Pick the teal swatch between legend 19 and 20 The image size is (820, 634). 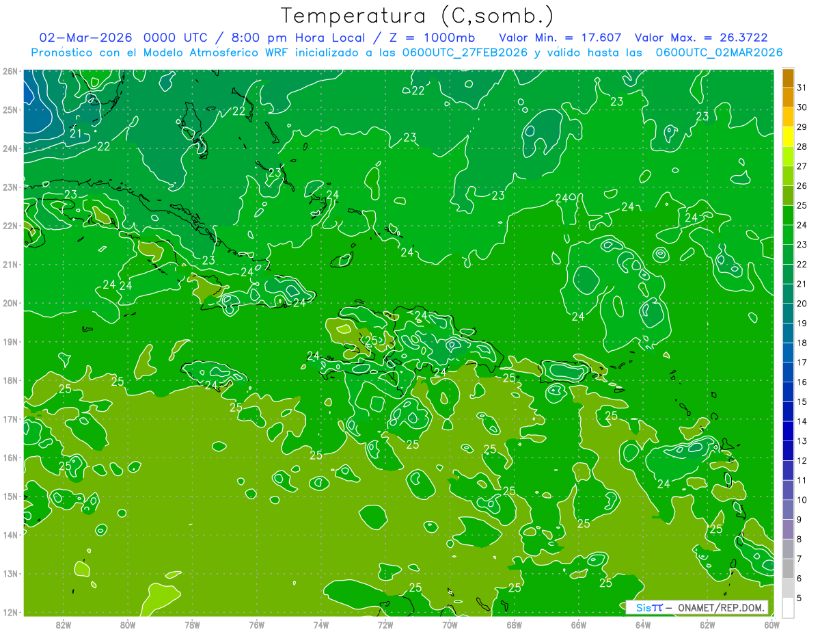click(x=788, y=313)
